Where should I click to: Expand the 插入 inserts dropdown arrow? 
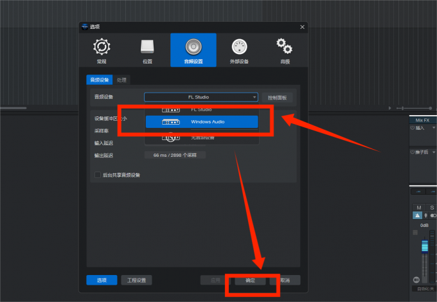434,128
